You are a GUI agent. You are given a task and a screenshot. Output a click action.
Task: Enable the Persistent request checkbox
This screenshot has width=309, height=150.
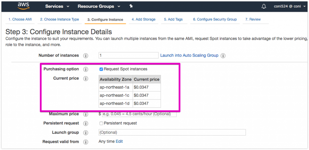coord(101,123)
